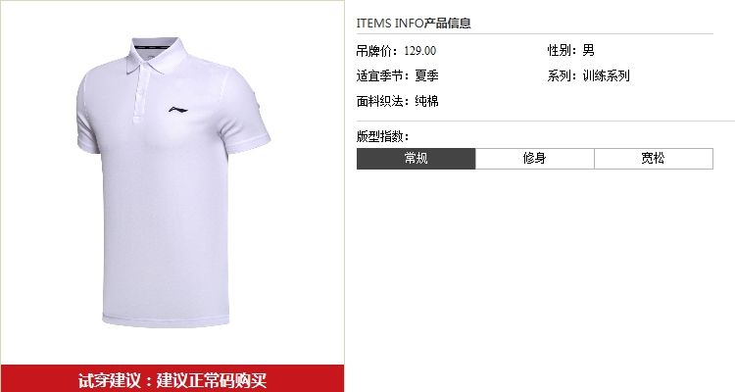Click the 吊牌价 129.00 price text
The width and height of the screenshot is (735, 392).
click(396, 51)
